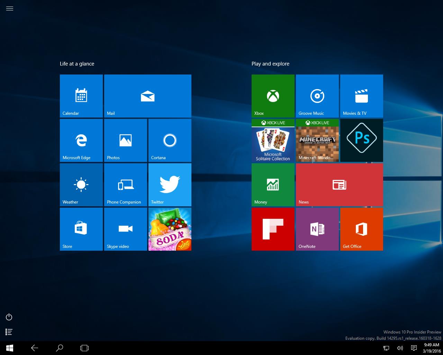
Task: Open the Calendar tile
Action: point(81,96)
